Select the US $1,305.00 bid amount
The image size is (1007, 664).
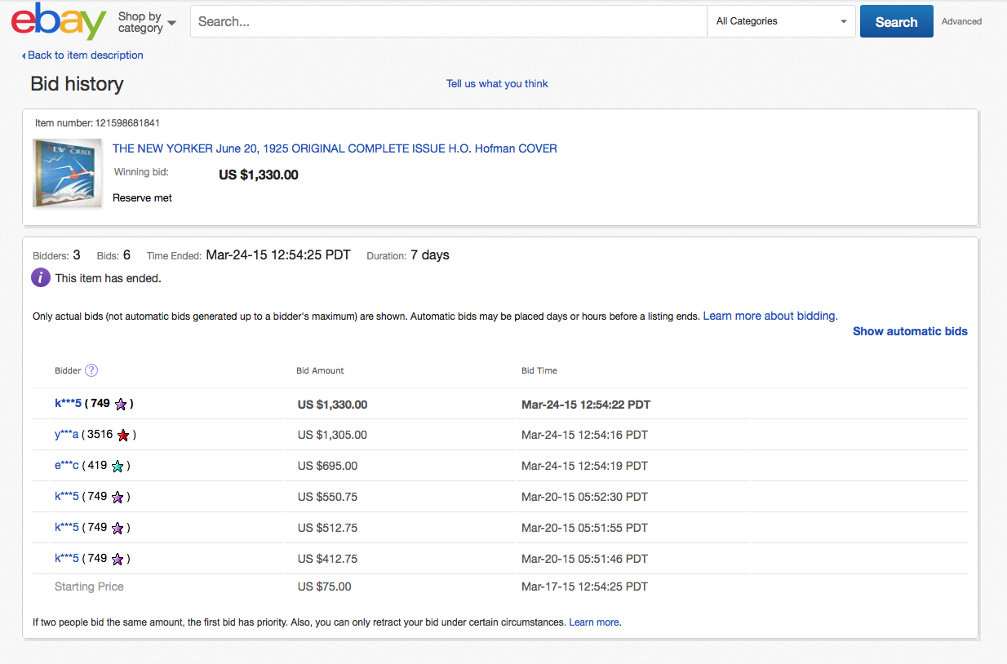[x=332, y=435]
